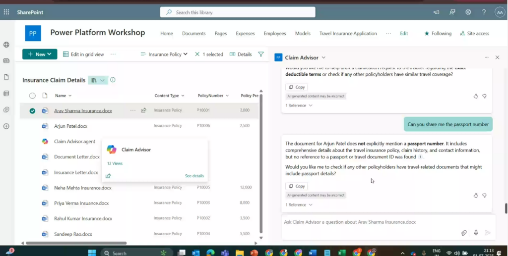Screen dimensions: 508x256
Task: Open the library view switcher dropdown
Action: pyautogui.click(x=98, y=80)
